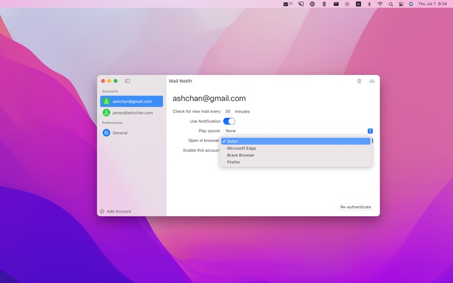Image resolution: width=453 pixels, height=283 pixels.
Task: Open General preferences in sidebar
Action: click(131, 133)
